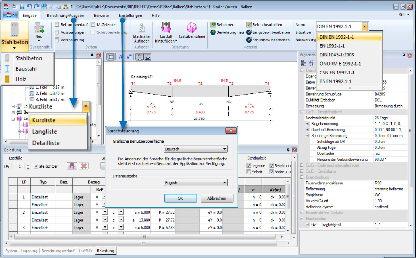
Task: Uncheck the Bezeichnung visibility checkbox
Action: click(x=272, y=165)
